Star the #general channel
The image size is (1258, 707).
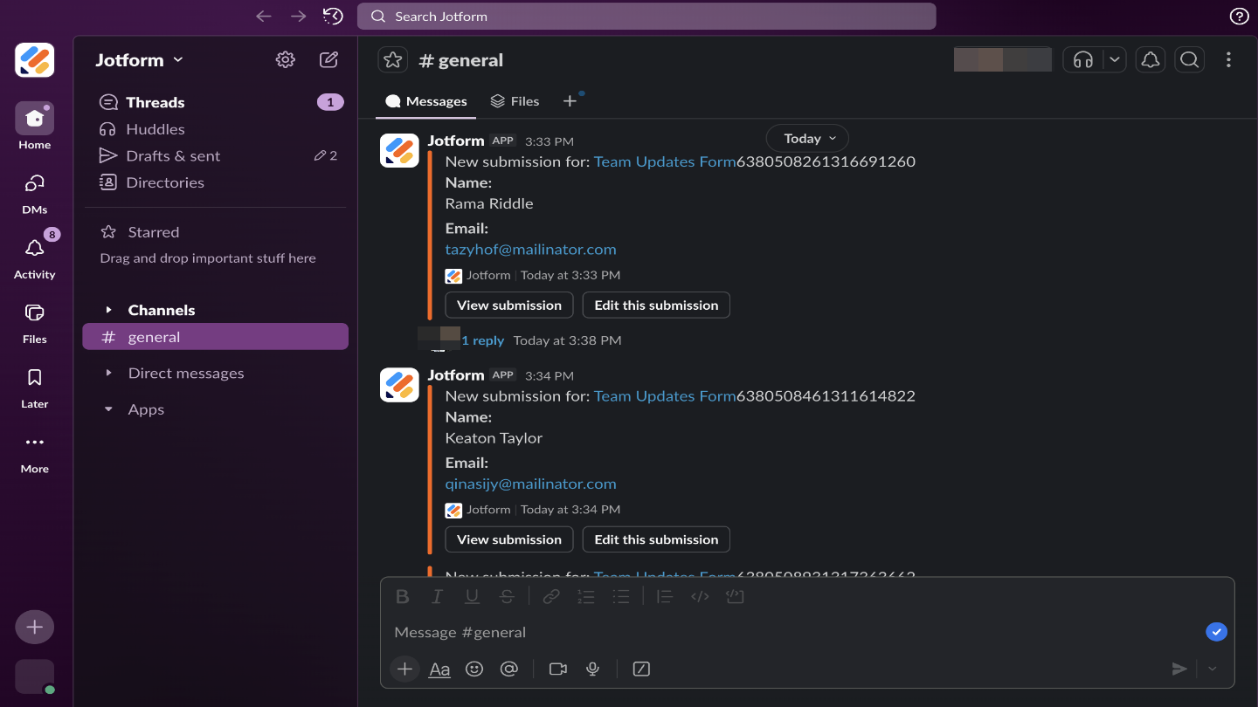tap(392, 59)
